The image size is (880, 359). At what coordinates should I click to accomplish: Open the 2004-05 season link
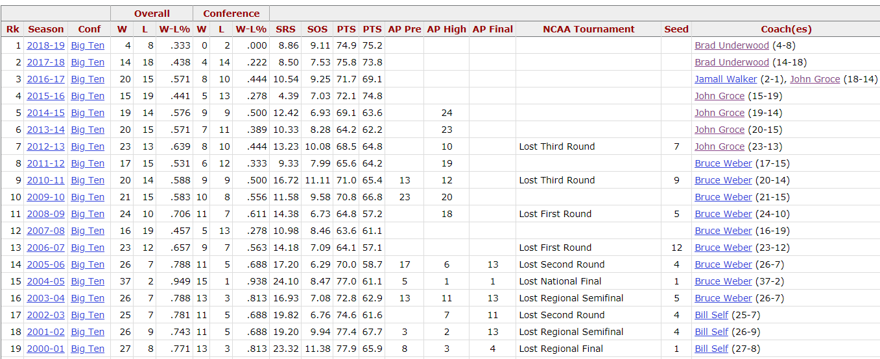(46, 281)
